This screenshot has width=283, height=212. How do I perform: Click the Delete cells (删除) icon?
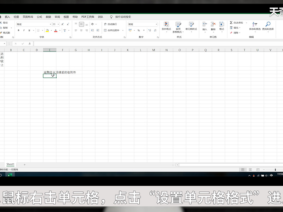(x=213, y=24)
